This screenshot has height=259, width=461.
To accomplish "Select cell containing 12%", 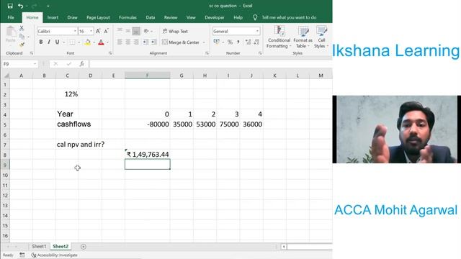I will 67,94.
